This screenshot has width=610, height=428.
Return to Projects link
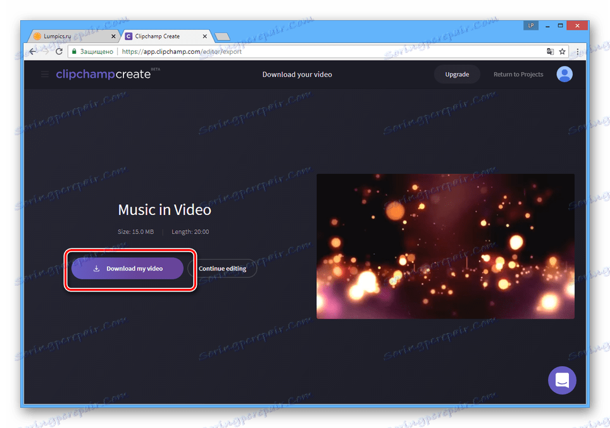(x=518, y=74)
